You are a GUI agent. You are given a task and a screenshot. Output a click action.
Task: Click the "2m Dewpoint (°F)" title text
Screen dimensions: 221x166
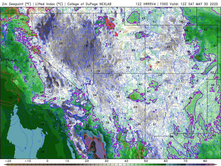tap(16, 4)
